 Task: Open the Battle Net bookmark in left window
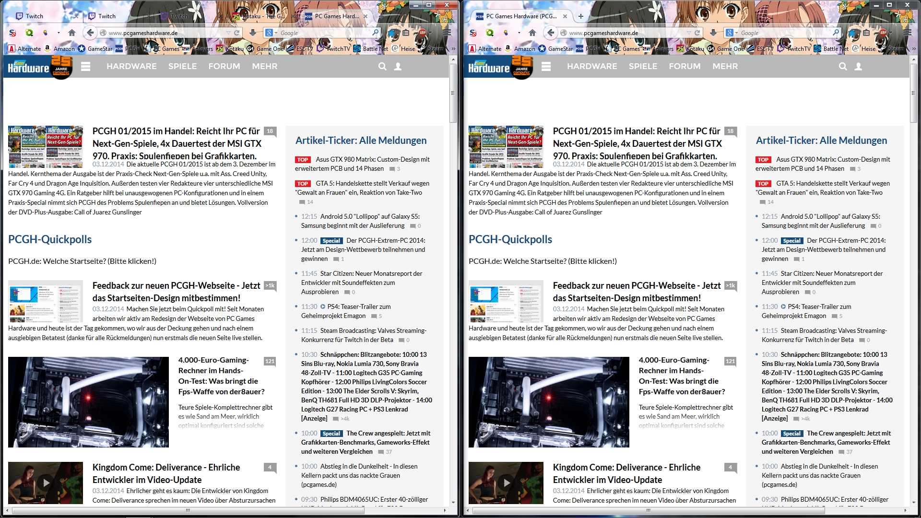371,48
